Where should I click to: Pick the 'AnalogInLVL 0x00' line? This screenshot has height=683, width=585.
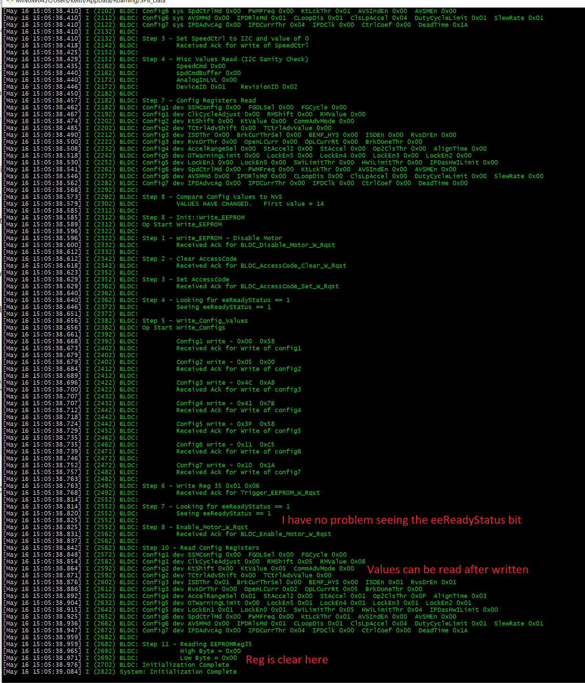pos(206,80)
